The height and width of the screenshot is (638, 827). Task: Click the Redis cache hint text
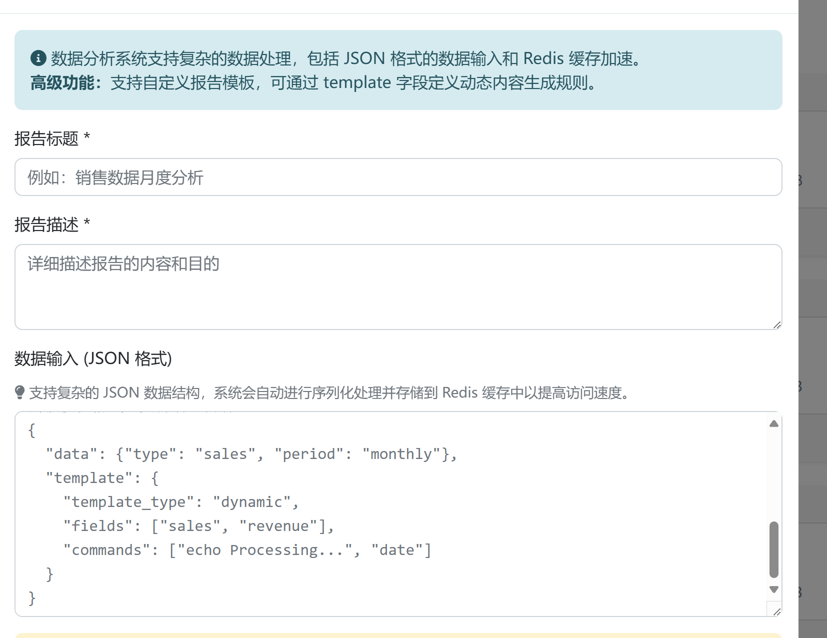[329, 393]
